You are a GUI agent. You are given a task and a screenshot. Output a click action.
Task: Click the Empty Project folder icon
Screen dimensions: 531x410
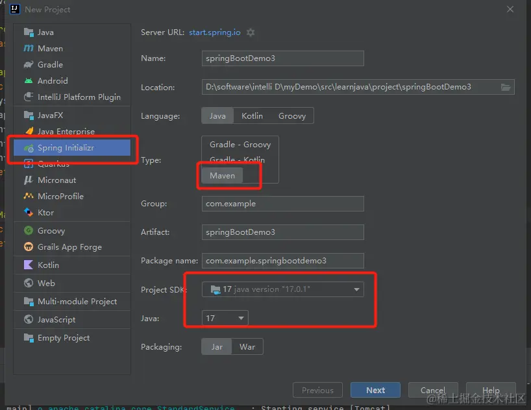pos(29,337)
